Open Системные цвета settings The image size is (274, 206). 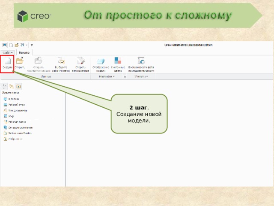(118, 64)
